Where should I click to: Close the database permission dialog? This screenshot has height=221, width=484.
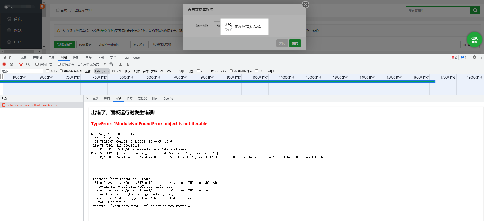(x=306, y=5)
